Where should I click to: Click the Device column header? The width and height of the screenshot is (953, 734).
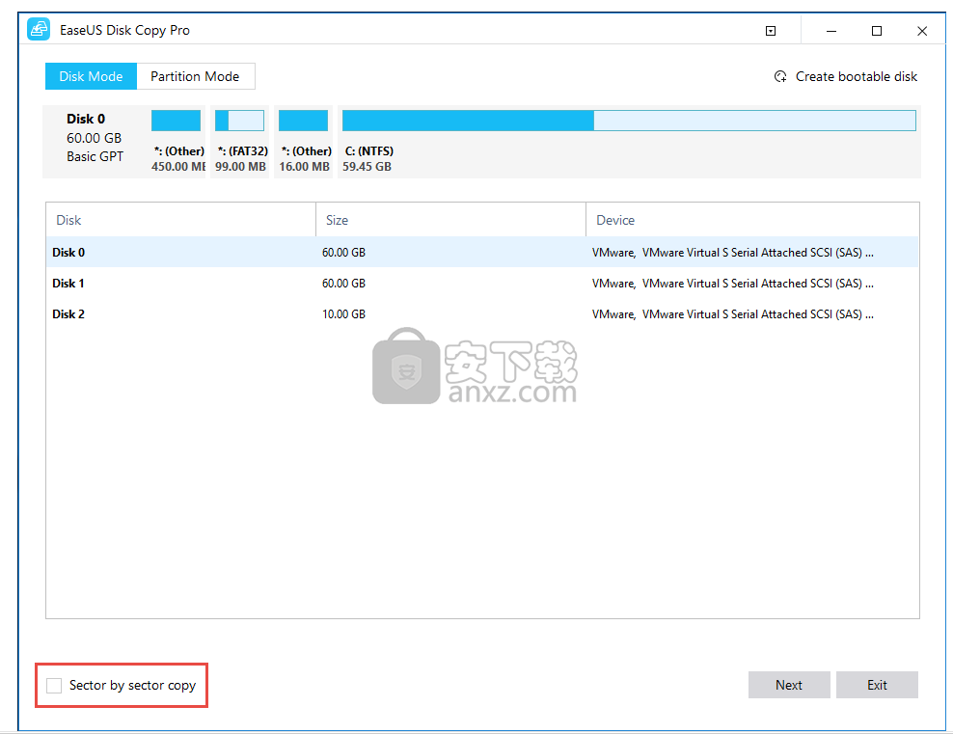752,220
